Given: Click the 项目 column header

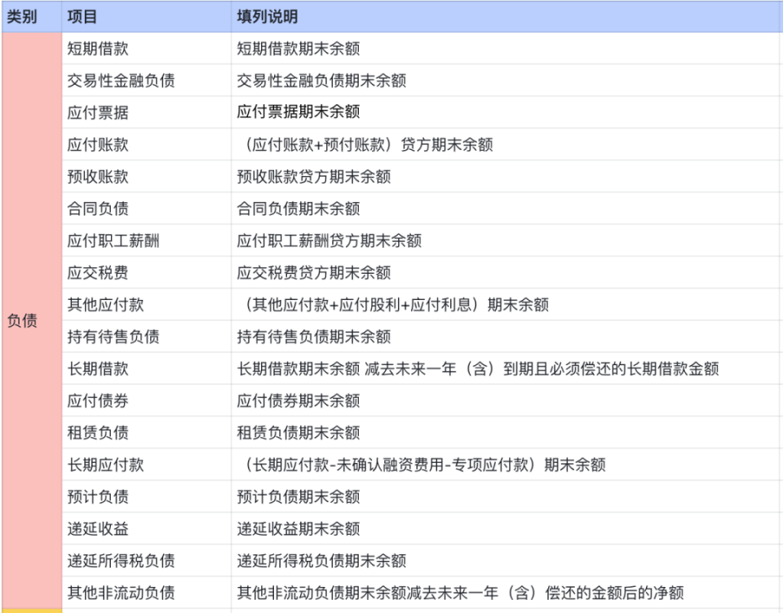Looking at the screenshot, I should click(x=147, y=17).
